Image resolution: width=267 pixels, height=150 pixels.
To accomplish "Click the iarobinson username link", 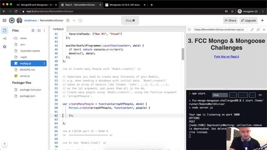I will [30, 20].
